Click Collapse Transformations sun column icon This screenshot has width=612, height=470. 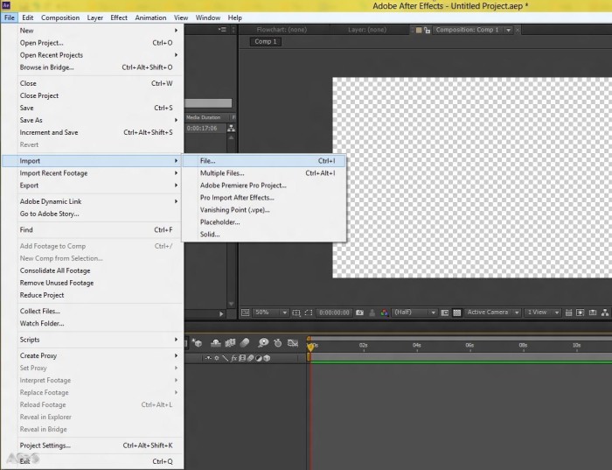click(217, 358)
